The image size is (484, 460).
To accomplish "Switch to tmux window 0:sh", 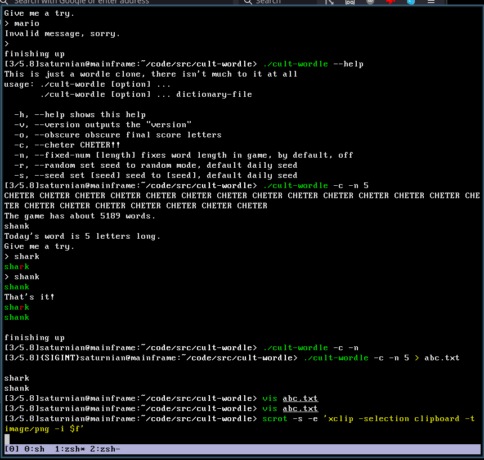I will 34,449.
